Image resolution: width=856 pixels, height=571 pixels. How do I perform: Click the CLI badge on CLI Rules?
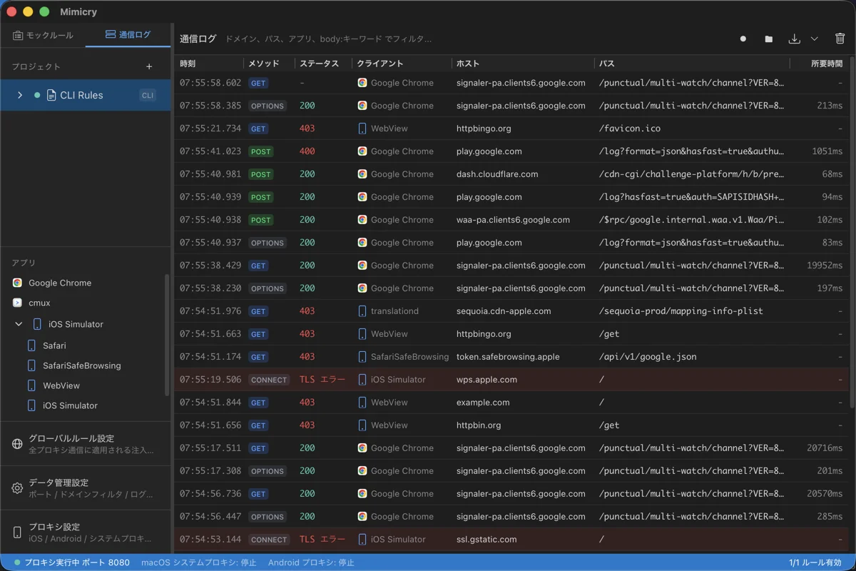click(x=148, y=95)
